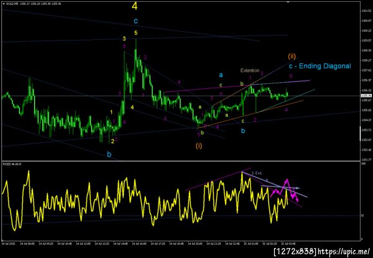Image resolution: width=373 pixels, height=258 pixels.
Task: Select the orange '(ii)' wave label
Action: point(292,56)
